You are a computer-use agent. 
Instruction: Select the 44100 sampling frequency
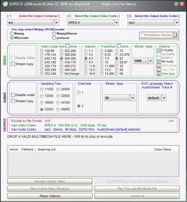coord(58,103)
